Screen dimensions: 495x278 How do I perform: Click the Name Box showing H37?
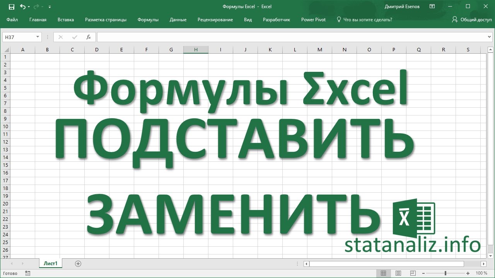click(x=19, y=37)
